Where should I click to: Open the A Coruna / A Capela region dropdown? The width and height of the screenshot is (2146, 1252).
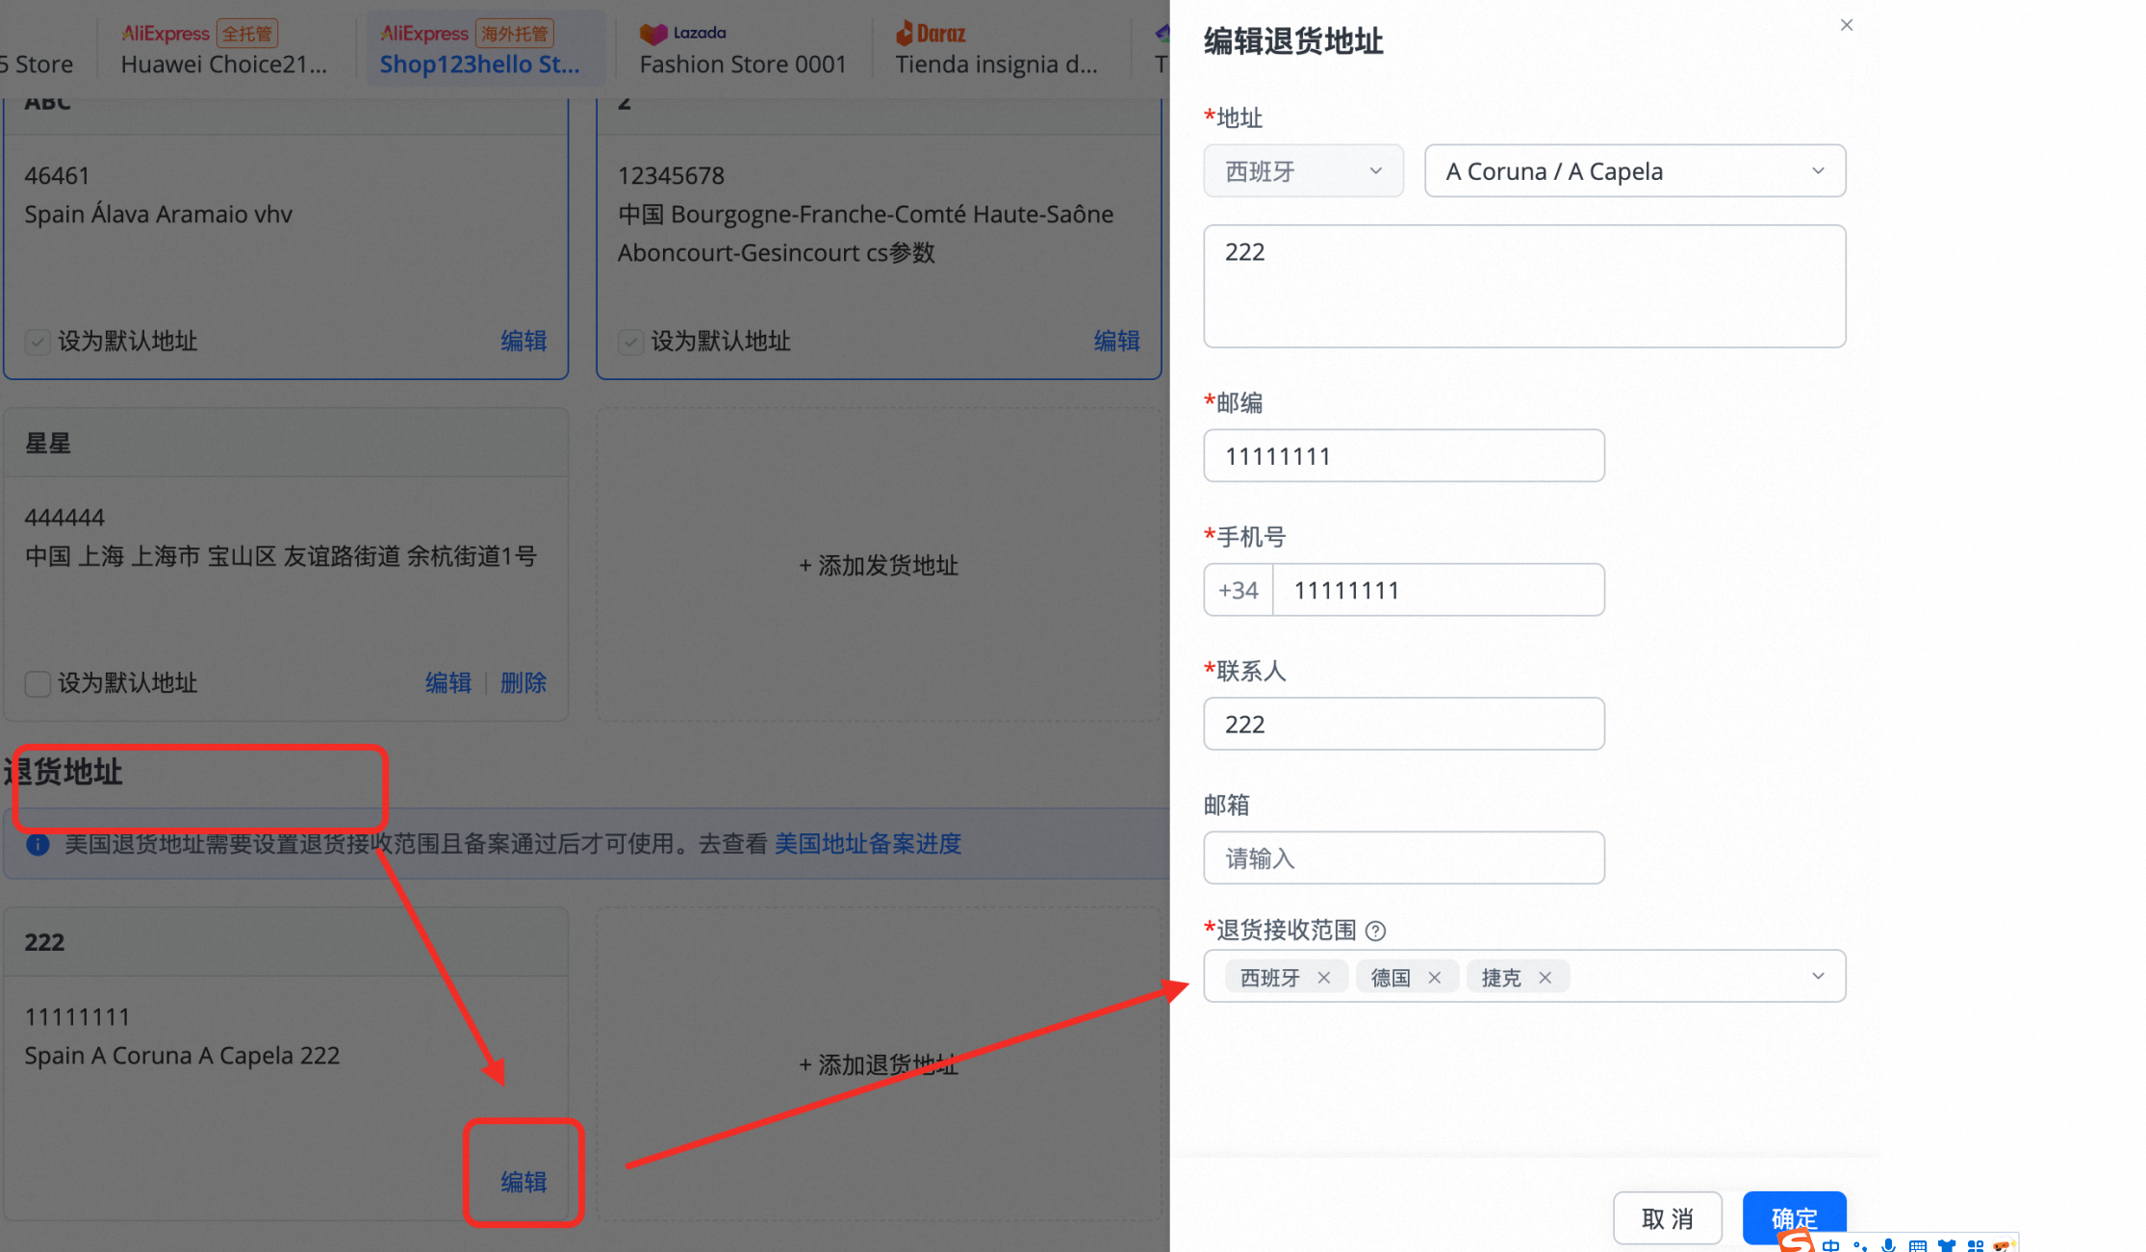pos(1634,170)
